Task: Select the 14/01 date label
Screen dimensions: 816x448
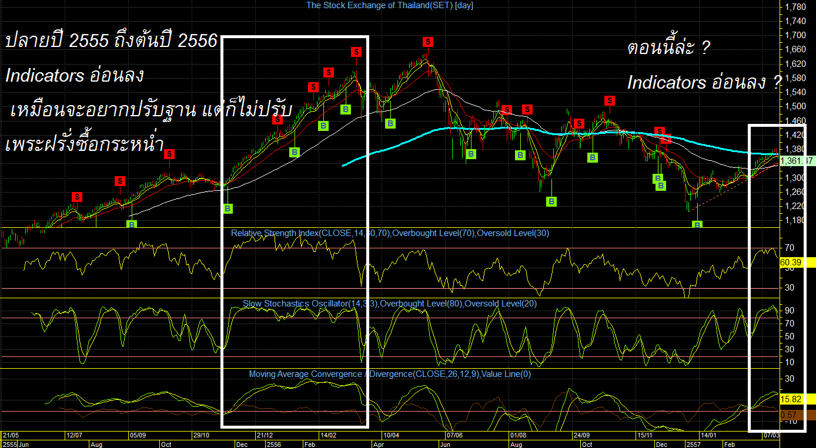Action: click(x=708, y=435)
